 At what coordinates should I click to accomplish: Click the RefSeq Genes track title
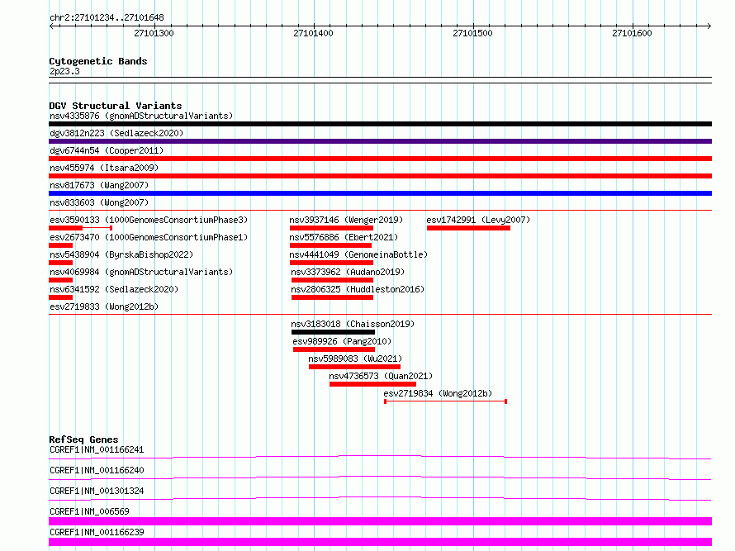click(83, 439)
